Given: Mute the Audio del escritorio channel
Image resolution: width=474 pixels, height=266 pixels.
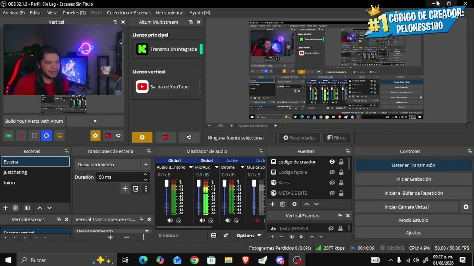Looking at the screenshot, I should pos(170,221).
